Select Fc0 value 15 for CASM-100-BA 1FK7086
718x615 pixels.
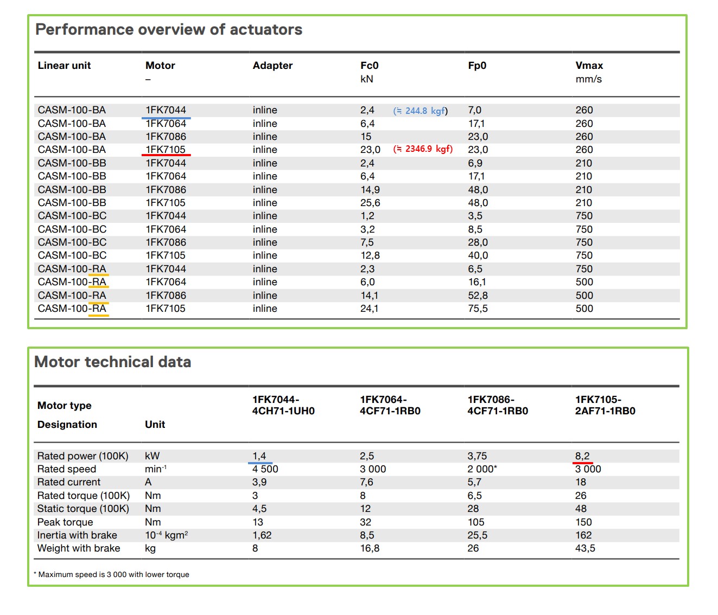click(366, 137)
